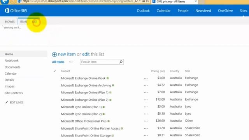
Task: Click the plus icon beside new item
Action: pyautogui.click(x=54, y=54)
